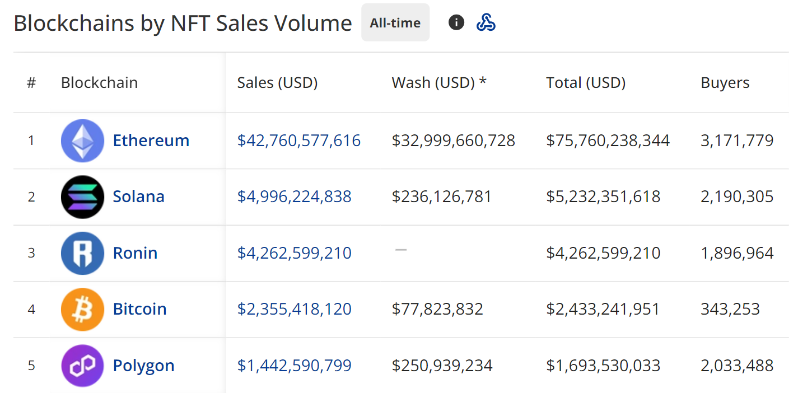The width and height of the screenshot is (798, 393).
Task: Open the Ethereum blockchain link
Action: (x=151, y=141)
